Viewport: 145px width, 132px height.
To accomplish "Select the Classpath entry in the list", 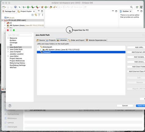I will 81,52.
